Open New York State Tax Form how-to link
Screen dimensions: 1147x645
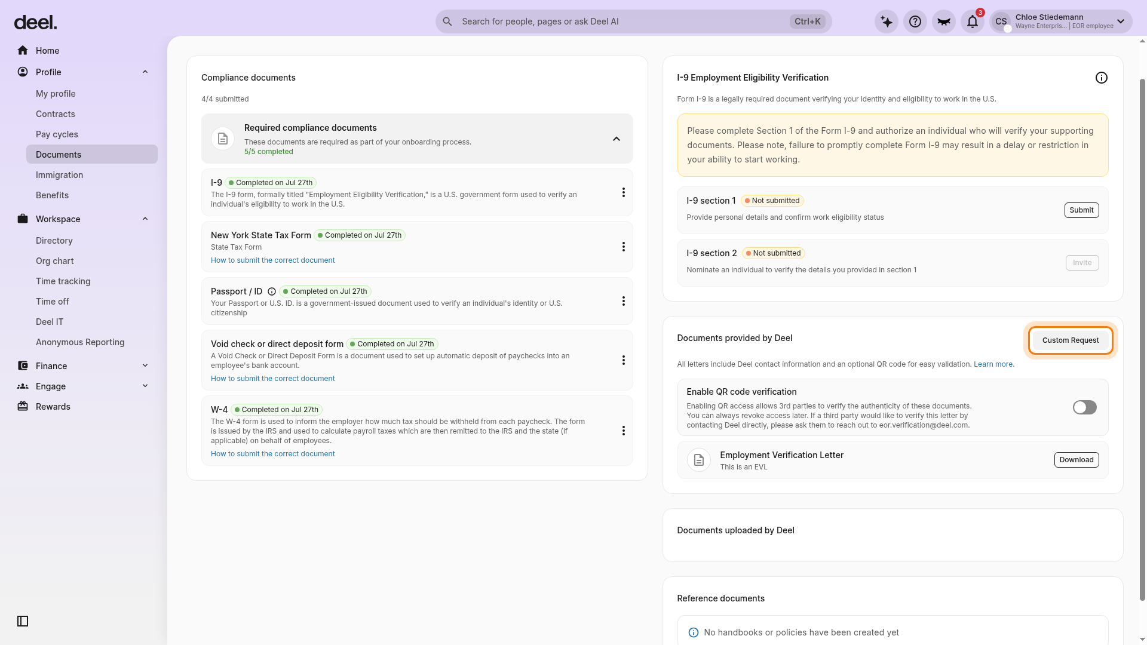[272, 260]
